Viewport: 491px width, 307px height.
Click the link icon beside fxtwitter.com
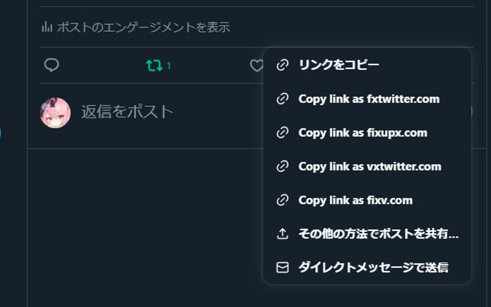[x=283, y=99]
